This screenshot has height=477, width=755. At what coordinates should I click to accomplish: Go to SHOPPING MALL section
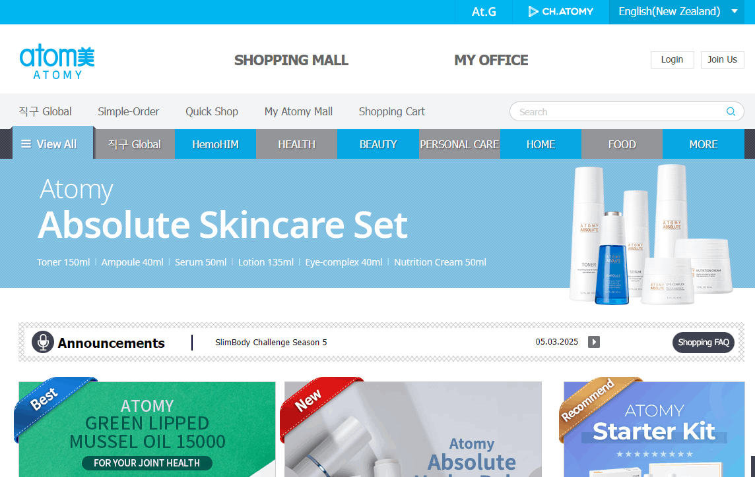click(291, 60)
